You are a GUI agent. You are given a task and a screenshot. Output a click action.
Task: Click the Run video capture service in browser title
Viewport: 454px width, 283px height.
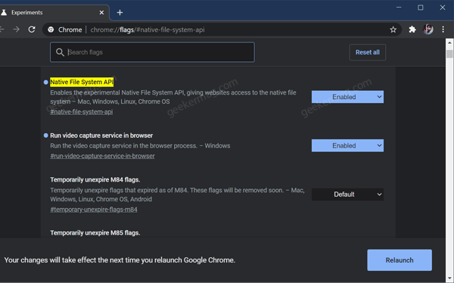click(x=101, y=135)
